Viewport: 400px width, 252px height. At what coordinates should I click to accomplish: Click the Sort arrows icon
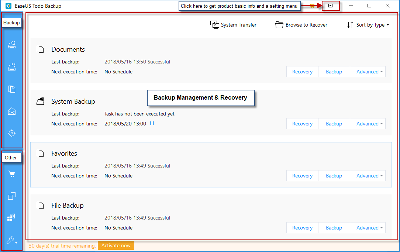point(350,25)
